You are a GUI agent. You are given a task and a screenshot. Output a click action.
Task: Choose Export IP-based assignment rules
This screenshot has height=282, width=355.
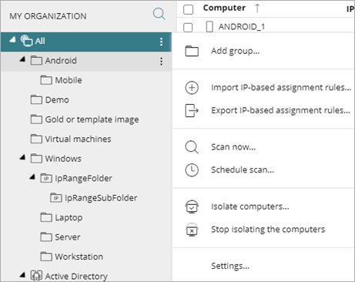point(280,110)
